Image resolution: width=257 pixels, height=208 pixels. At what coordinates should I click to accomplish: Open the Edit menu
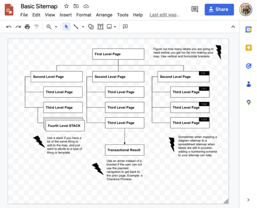pos(36,15)
